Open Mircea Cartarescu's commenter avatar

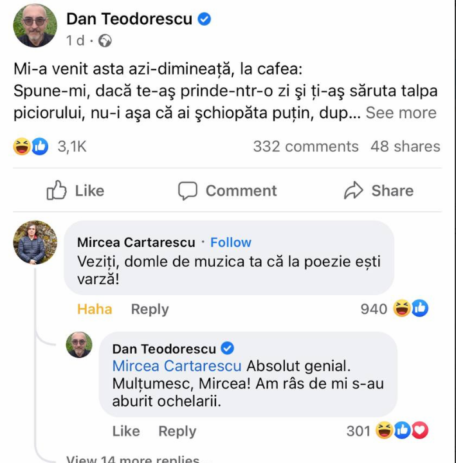coord(35,242)
